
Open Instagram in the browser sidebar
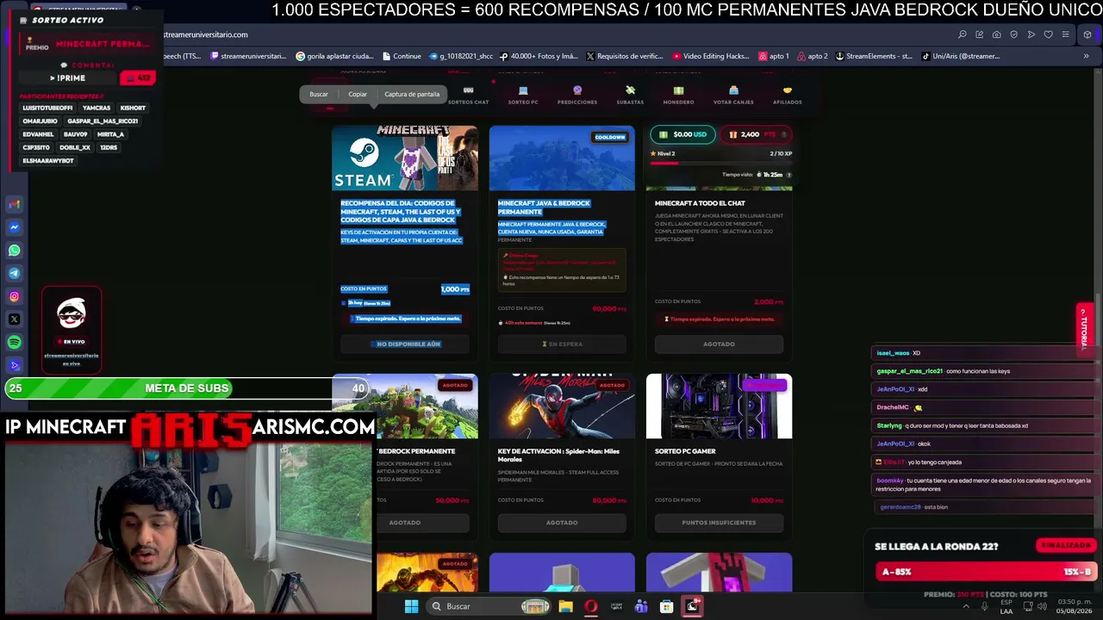point(14,296)
